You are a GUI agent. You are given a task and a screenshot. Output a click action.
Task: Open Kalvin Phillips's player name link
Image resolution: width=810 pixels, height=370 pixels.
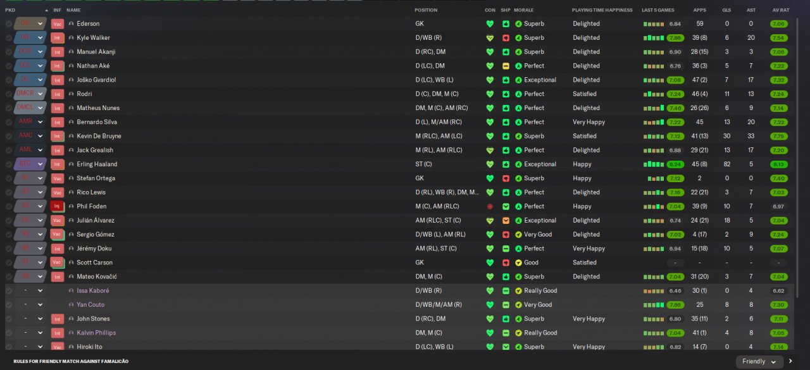tap(96, 333)
